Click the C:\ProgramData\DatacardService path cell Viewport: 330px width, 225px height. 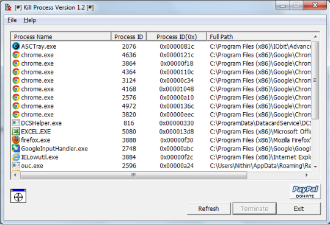click(260, 123)
